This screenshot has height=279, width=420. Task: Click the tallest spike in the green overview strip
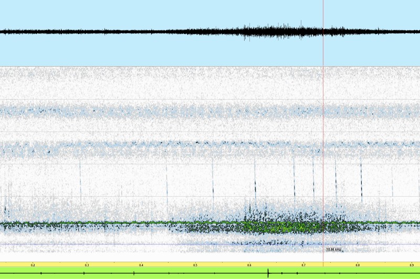click(x=268, y=273)
